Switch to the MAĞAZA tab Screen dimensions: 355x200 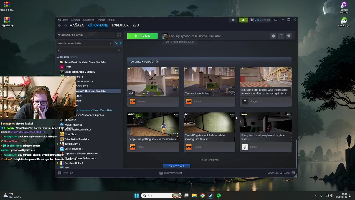coord(77,25)
